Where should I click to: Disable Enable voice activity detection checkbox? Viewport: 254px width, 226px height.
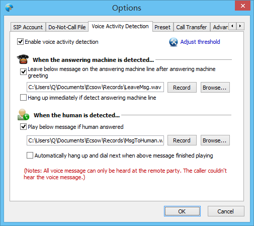20,42
